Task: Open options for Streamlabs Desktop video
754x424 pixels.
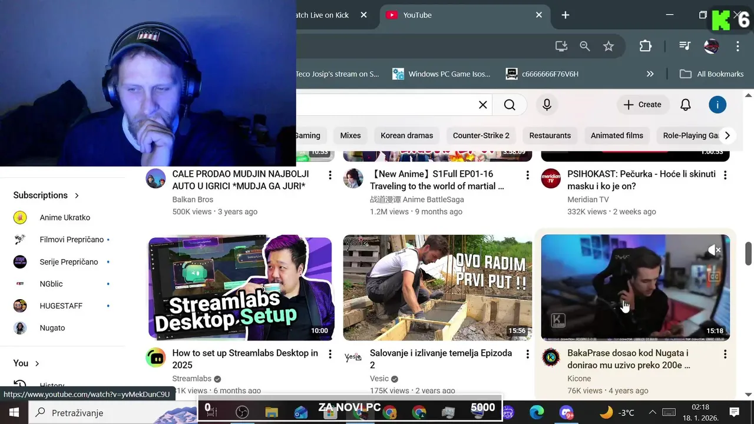Action: click(x=330, y=354)
